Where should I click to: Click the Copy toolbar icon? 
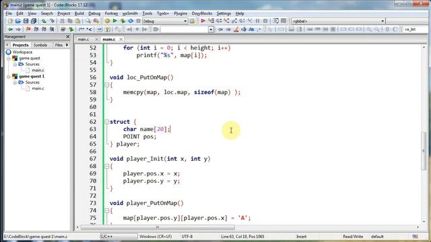(70, 21)
